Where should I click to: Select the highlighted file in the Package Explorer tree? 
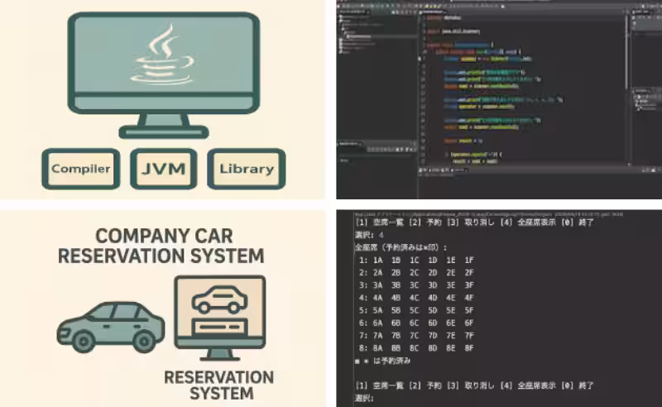[x=360, y=36]
